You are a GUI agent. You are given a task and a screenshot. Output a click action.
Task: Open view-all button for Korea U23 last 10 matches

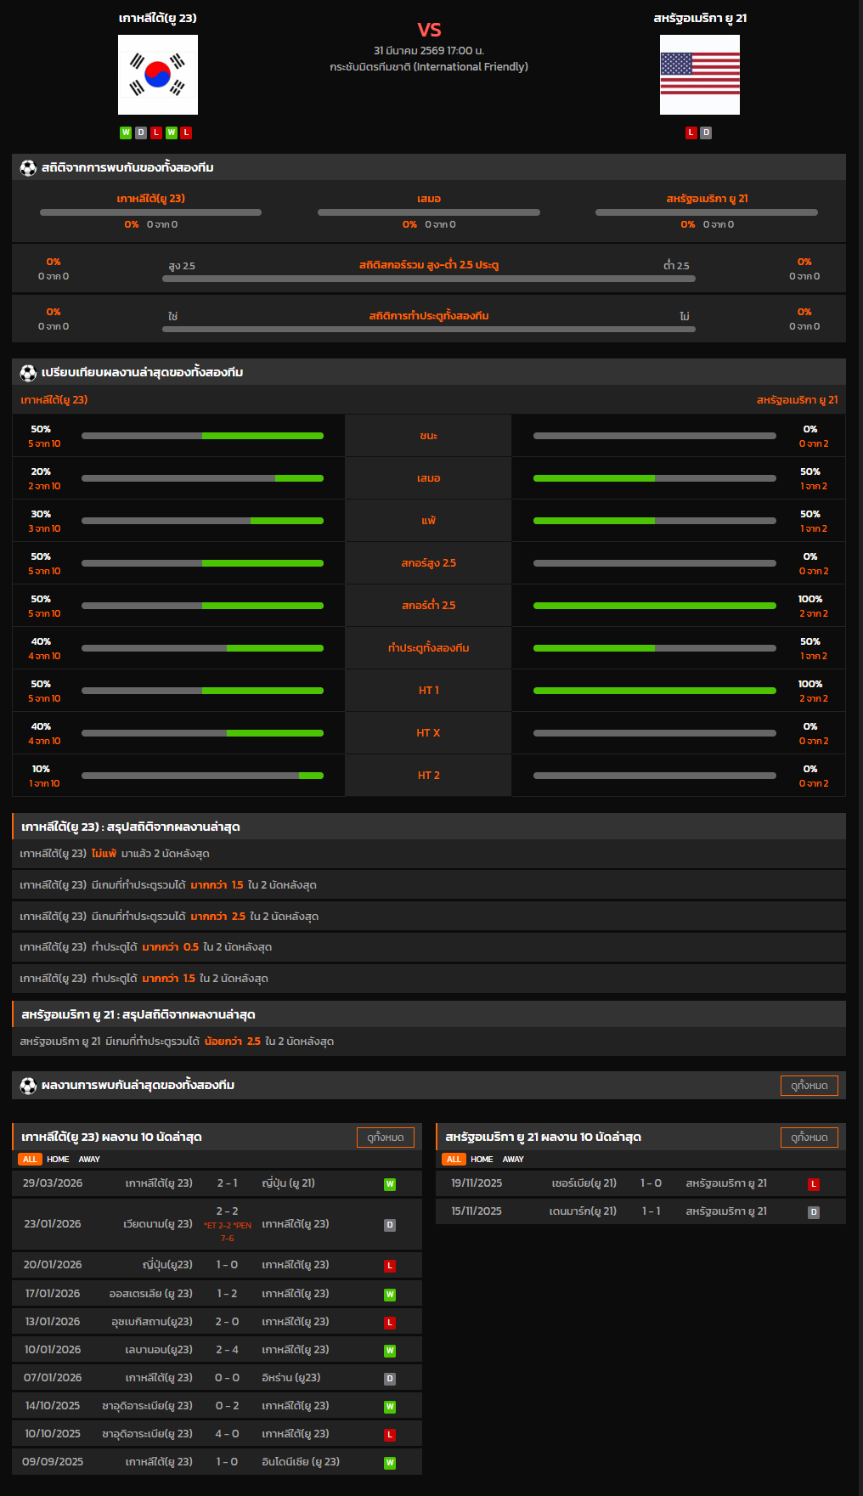386,1138
